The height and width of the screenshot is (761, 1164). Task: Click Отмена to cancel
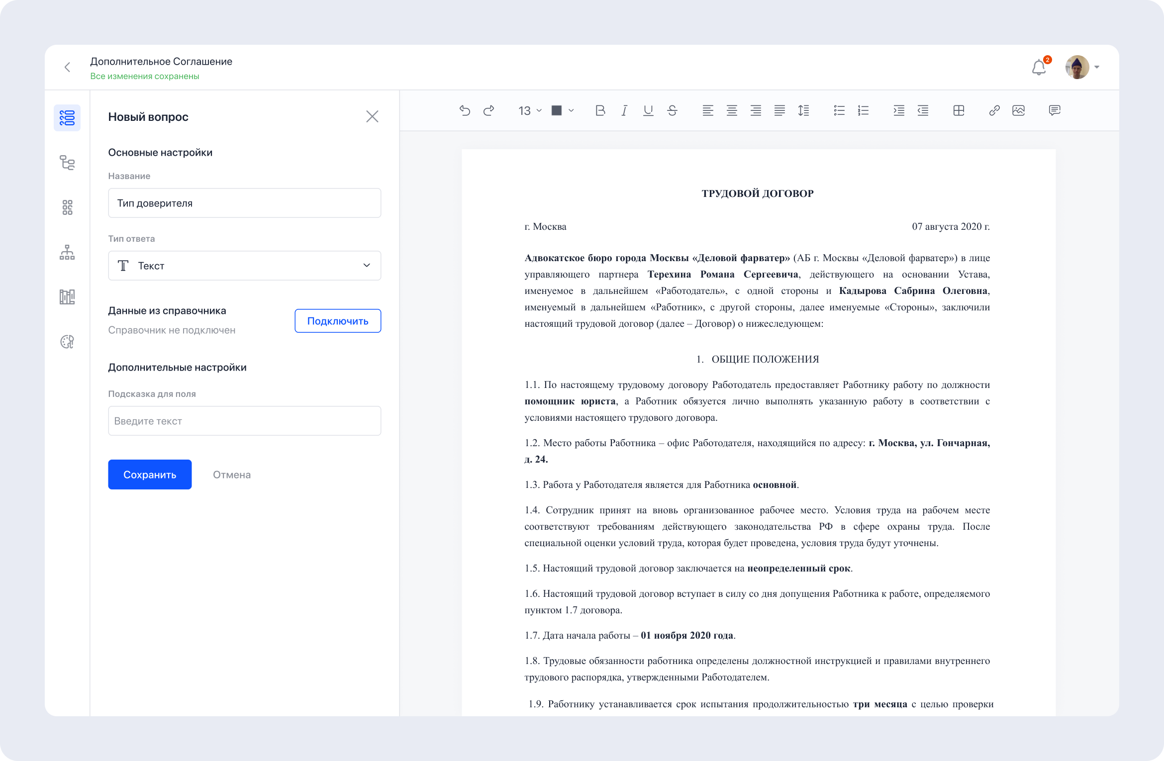pyautogui.click(x=232, y=475)
